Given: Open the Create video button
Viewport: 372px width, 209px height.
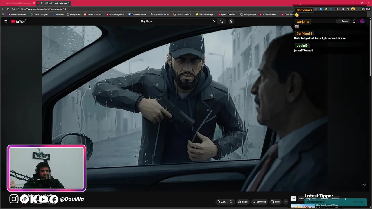Looking at the screenshot, I should [343, 21].
